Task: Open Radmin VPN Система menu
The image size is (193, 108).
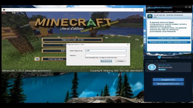Action: (150, 61)
